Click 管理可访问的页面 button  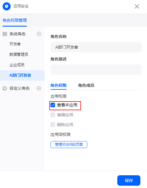(x=69, y=145)
